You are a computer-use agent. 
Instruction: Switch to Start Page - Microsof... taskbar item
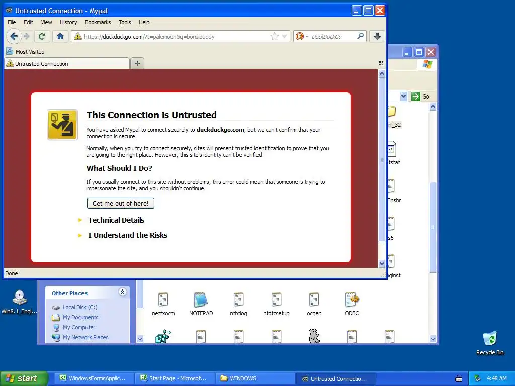pyautogui.click(x=174, y=378)
